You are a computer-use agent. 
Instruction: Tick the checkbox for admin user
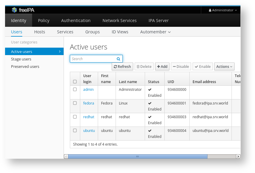click(75, 89)
